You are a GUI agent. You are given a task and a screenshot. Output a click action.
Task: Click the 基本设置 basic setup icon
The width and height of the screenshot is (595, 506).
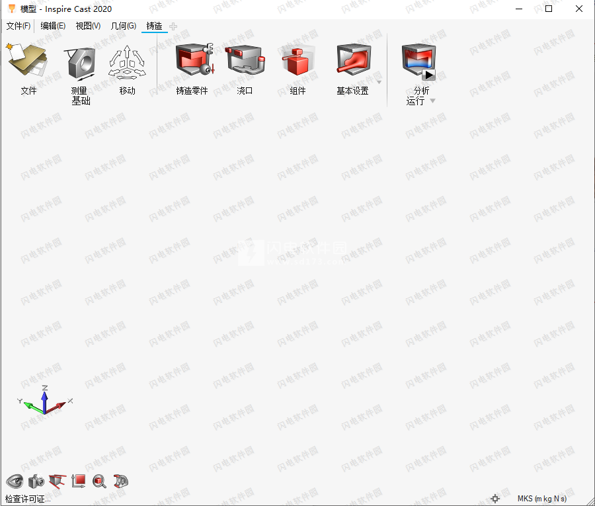click(x=354, y=60)
